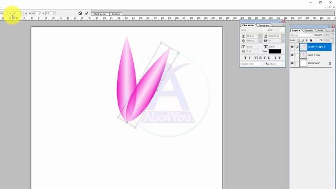Click the layer Fill percentage field

coord(327,40)
